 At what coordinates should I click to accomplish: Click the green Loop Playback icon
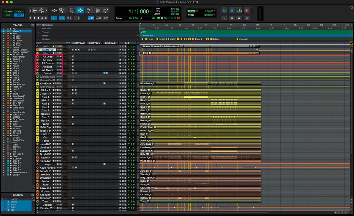point(239,11)
